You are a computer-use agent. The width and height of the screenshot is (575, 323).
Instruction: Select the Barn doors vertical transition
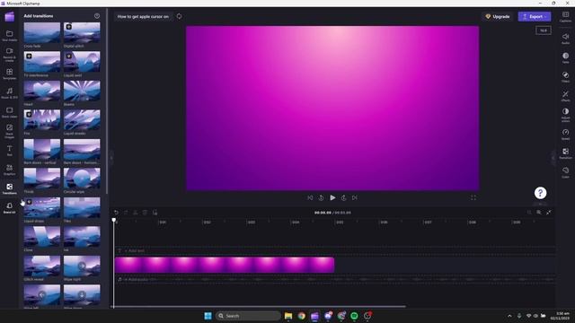coord(42,149)
